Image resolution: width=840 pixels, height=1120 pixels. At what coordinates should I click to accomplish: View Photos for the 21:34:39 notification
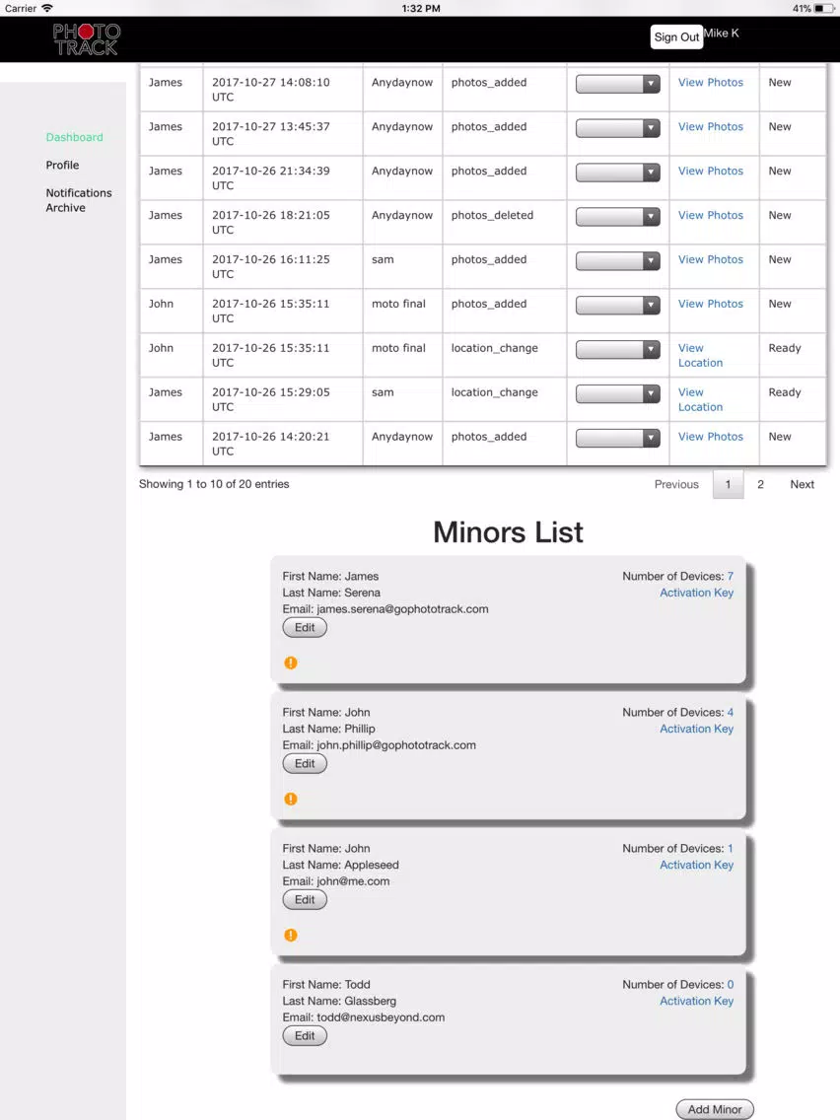coord(711,171)
